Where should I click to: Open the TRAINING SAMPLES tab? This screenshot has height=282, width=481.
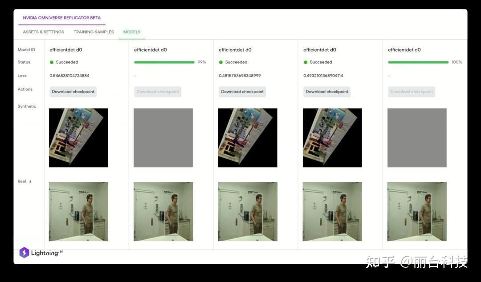click(x=94, y=32)
